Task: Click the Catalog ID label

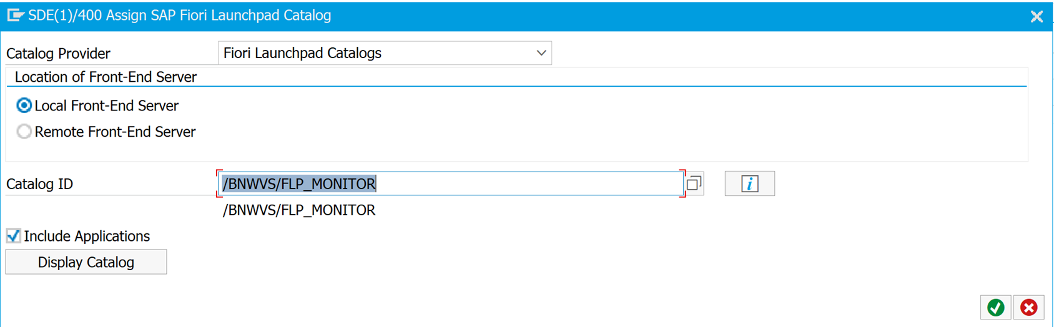Action: pos(39,184)
